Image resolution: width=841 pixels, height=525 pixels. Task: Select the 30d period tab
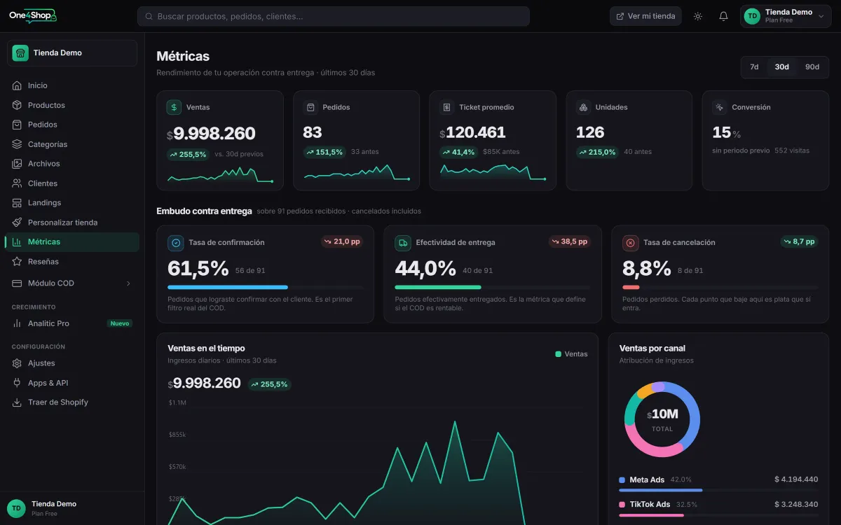click(x=781, y=67)
